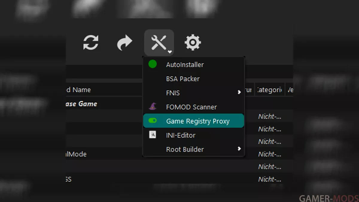Click the first Nicht-... category cell
The height and width of the screenshot is (202, 359).
(270, 117)
